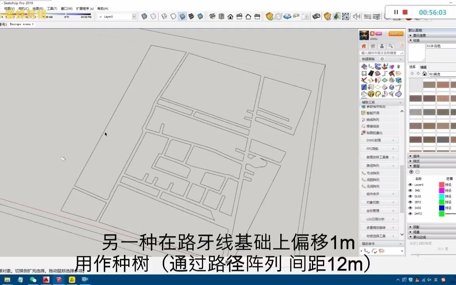Click the DWG封面 button
The width and height of the screenshot is (456, 285).
point(375,140)
